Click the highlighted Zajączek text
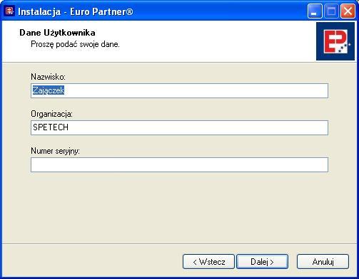359x279 pixels. [49, 90]
